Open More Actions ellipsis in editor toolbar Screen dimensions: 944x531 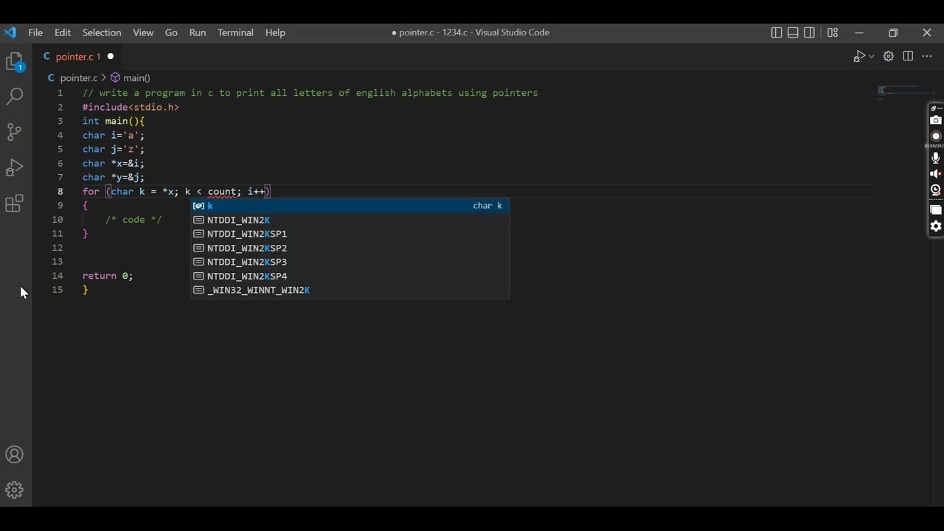pos(928,57)
